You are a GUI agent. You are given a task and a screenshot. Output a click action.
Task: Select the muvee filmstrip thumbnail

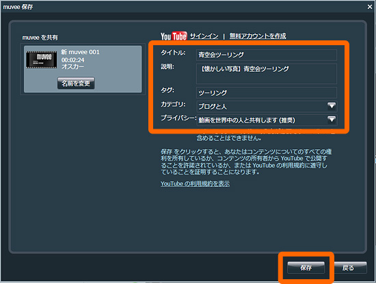[42, 60]
